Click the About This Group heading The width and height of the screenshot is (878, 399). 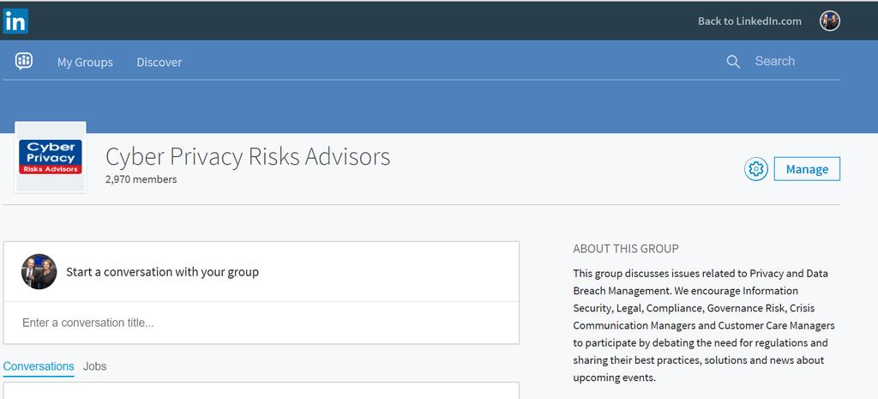[625, 249]
